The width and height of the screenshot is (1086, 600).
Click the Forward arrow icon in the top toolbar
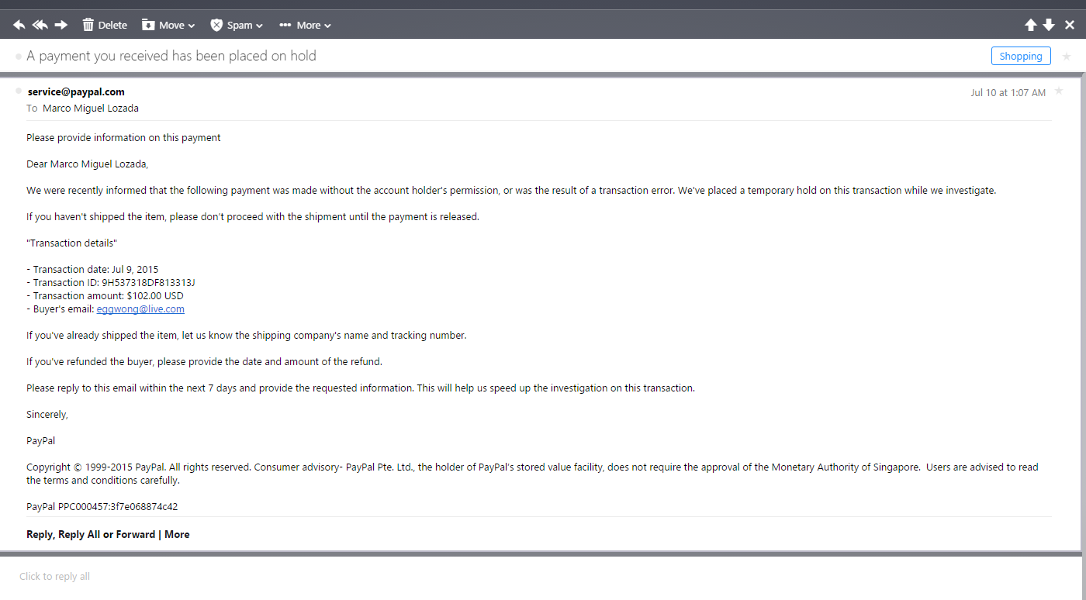click(61, 25)
